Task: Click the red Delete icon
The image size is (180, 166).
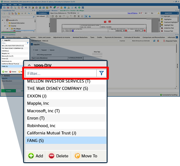Action: (x=51, y=156)
